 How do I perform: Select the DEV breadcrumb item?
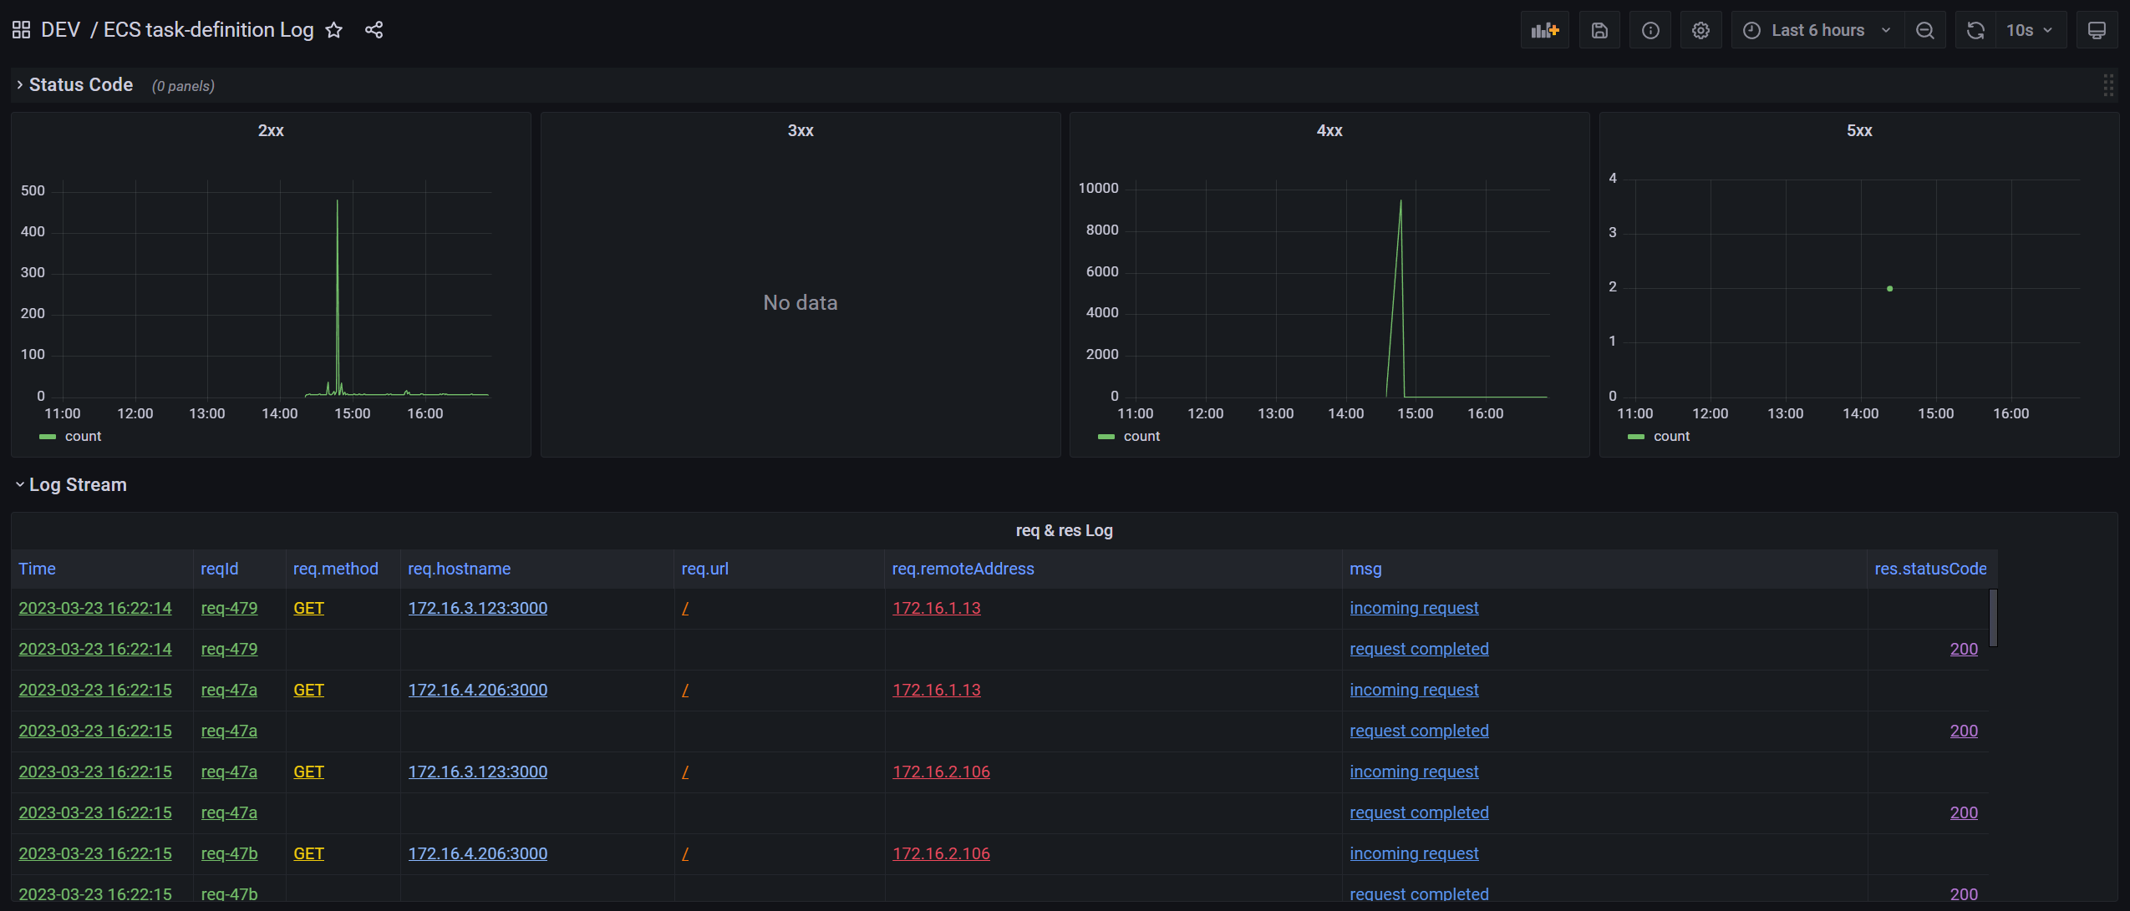[61, 28]
